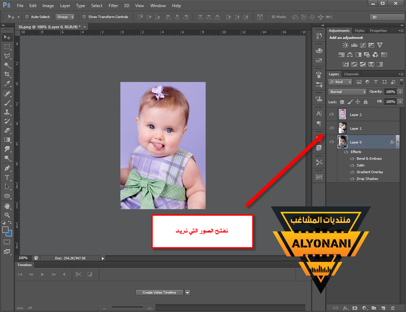Viewport: 406px width, 312px height.
Task: Enable the Auto-Select checkbox
Action: click(x=27, y=17)
